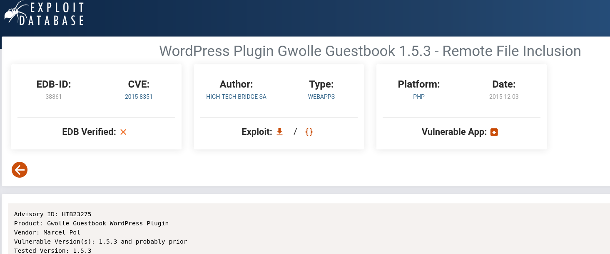This screenshot has height=254, width=610.
Task: Click the Advisory ID: HTB23275 line
Action: pos(52,214)
